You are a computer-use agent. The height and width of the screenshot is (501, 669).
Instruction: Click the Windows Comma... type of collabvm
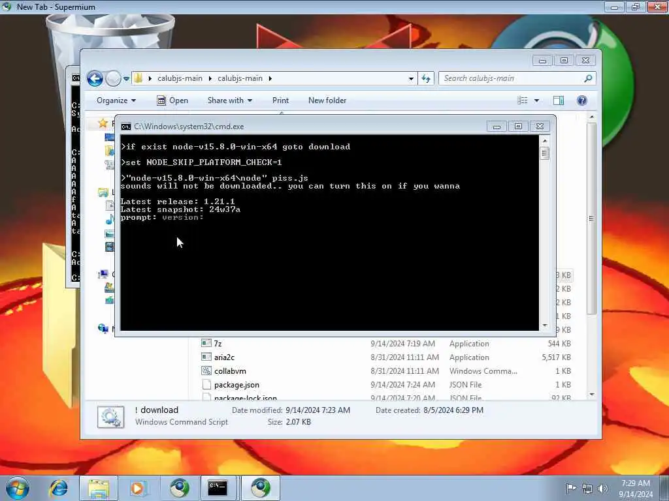[483, 371]
